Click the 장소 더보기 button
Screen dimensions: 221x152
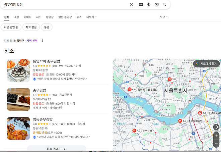pyautogui.click(x=56, y=149)
